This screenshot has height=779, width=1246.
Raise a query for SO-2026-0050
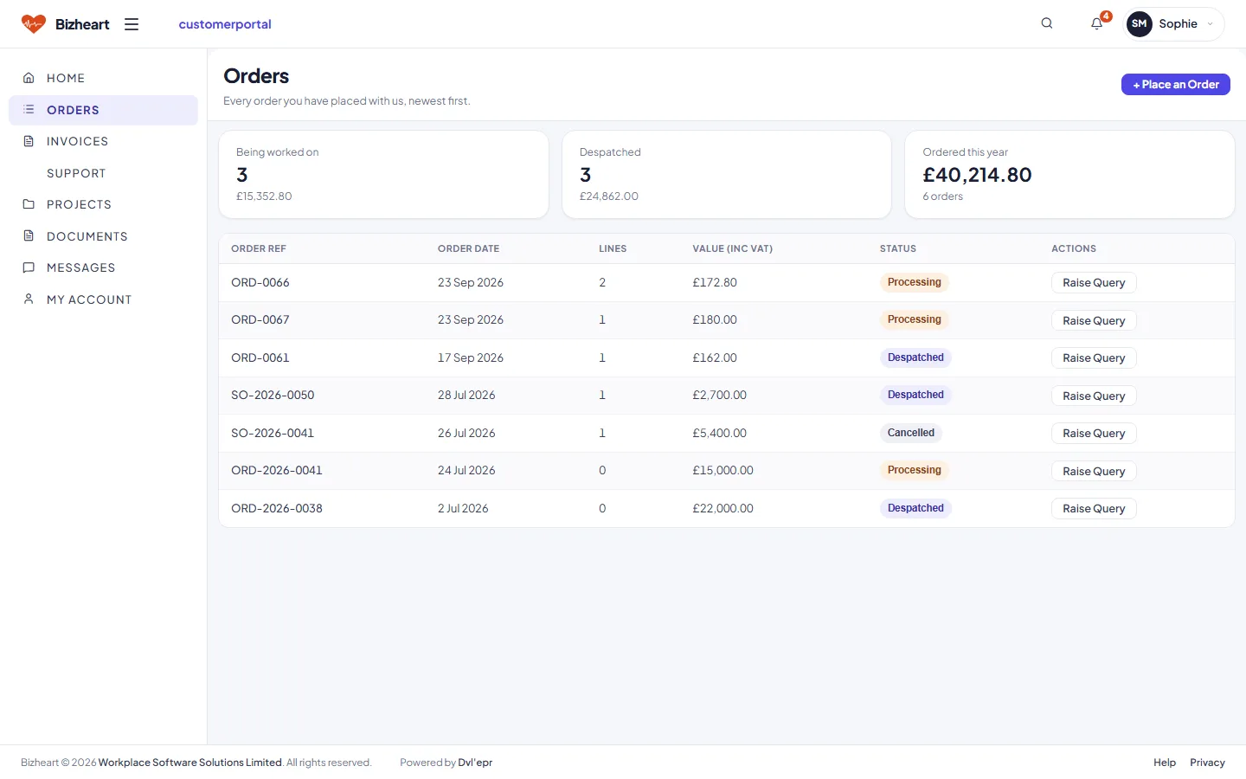coord(1094,396)
